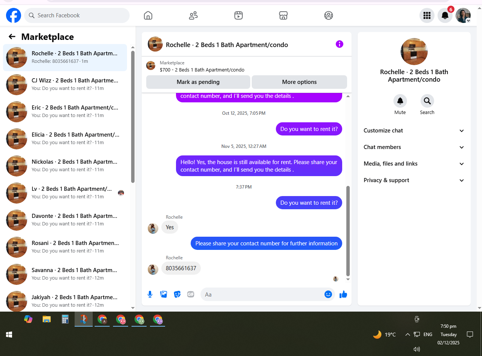Open the Copilot icon in the taskbar
Viewport: 482px width, 356px height.
(28, 319)
